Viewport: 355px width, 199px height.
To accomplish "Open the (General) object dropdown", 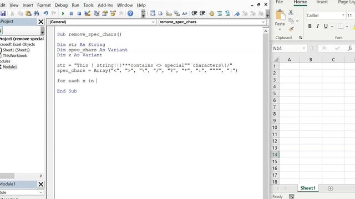I will point(153,22).
